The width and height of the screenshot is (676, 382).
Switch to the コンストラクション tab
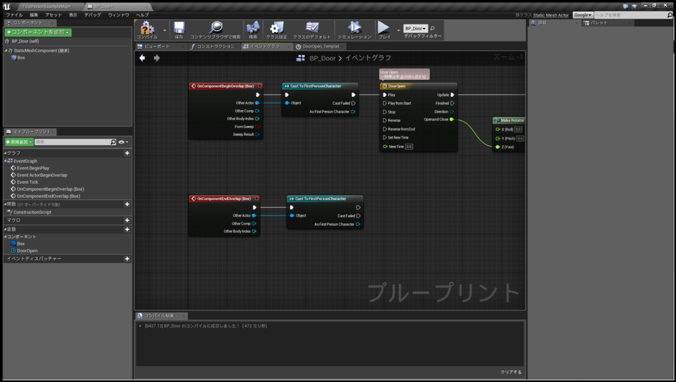(x=215, y=46)
